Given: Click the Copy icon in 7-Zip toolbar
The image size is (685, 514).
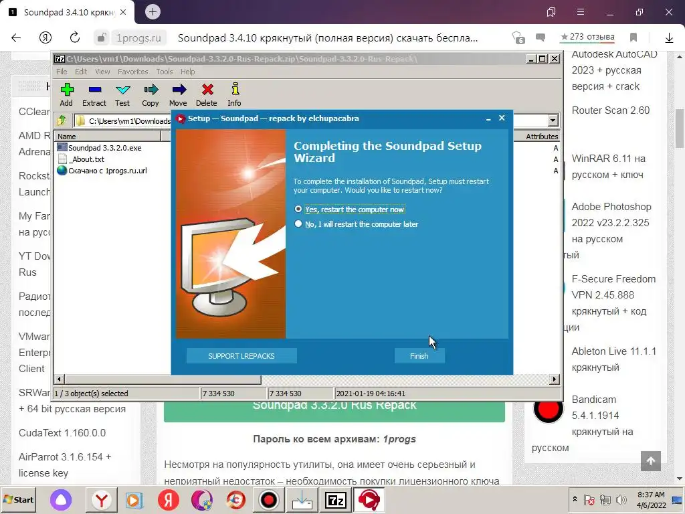Looking at the screenshot, I should pyautogui.click(x=151, y=95).
